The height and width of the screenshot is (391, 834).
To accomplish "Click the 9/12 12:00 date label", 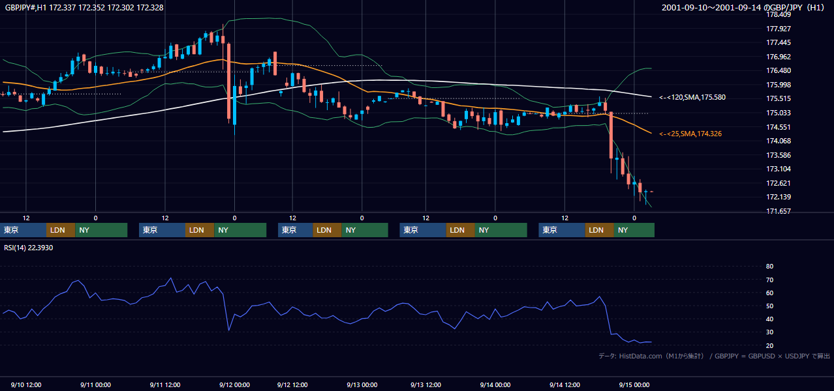I will pyautogui.click(x=292, y=384).
